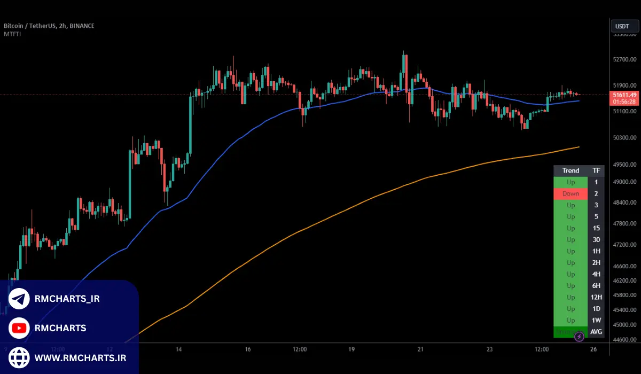
Task: Click the 4H timeframe cell
Action: tap(596, 274)
